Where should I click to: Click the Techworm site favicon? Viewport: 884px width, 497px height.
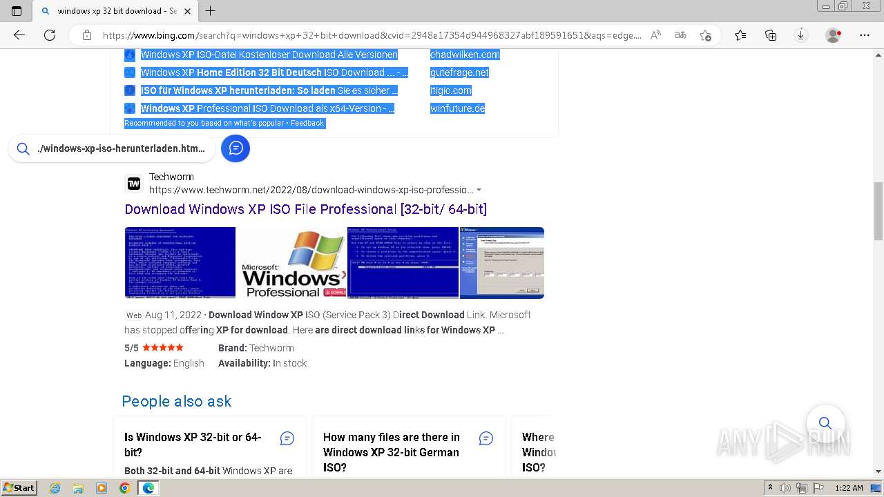coord(134,184)
